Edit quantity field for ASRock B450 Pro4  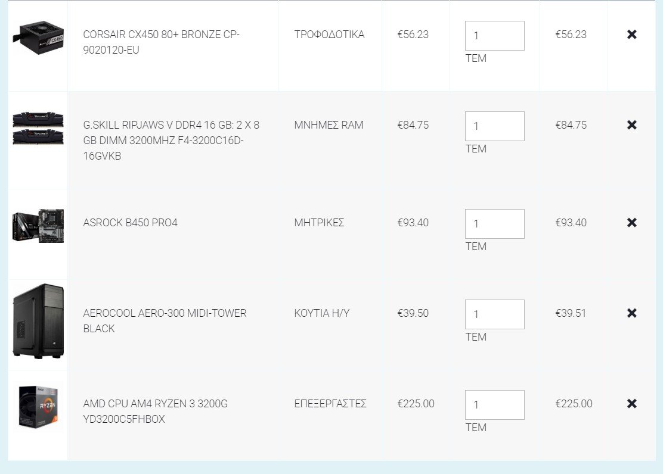(495, 224)
